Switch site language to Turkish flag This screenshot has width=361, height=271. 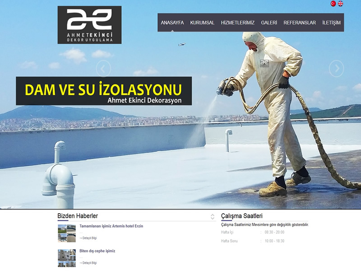tap(333, 4)
